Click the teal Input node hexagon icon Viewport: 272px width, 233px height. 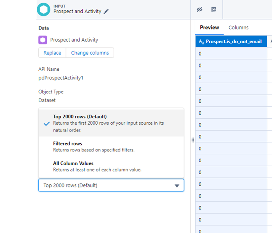pyautogui.click(x=44, y=10)
